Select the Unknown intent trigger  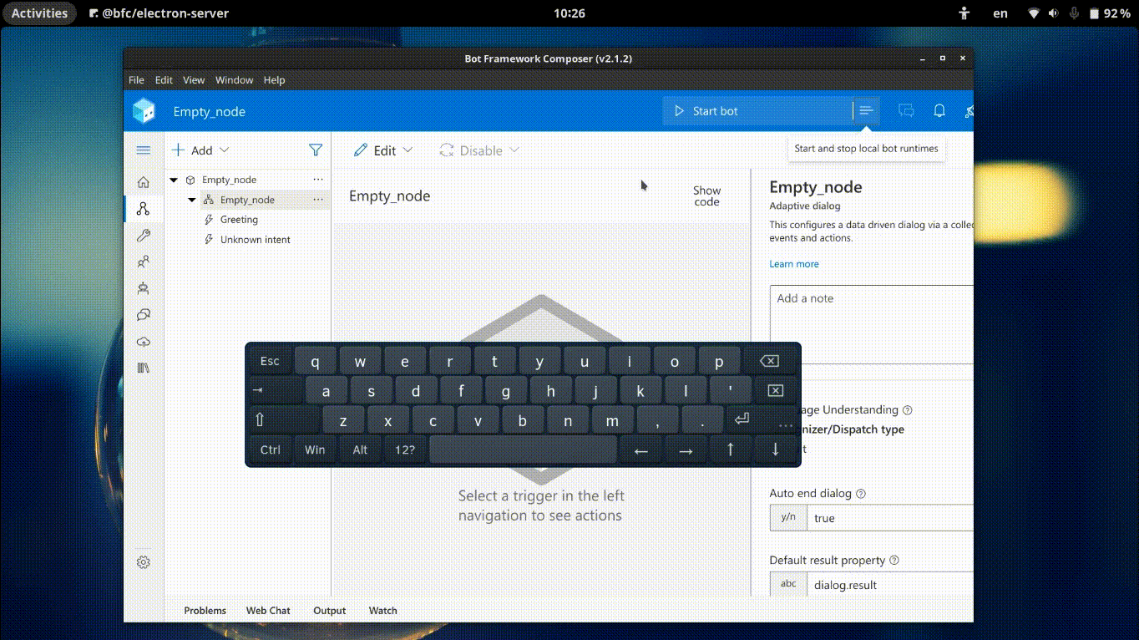[256, 240]
